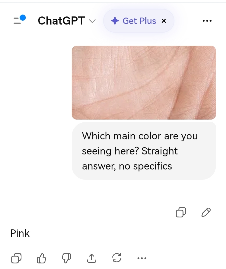The image size is (226, 269).
Task: Copy the 'Pink' response
Action: (16, 258)
